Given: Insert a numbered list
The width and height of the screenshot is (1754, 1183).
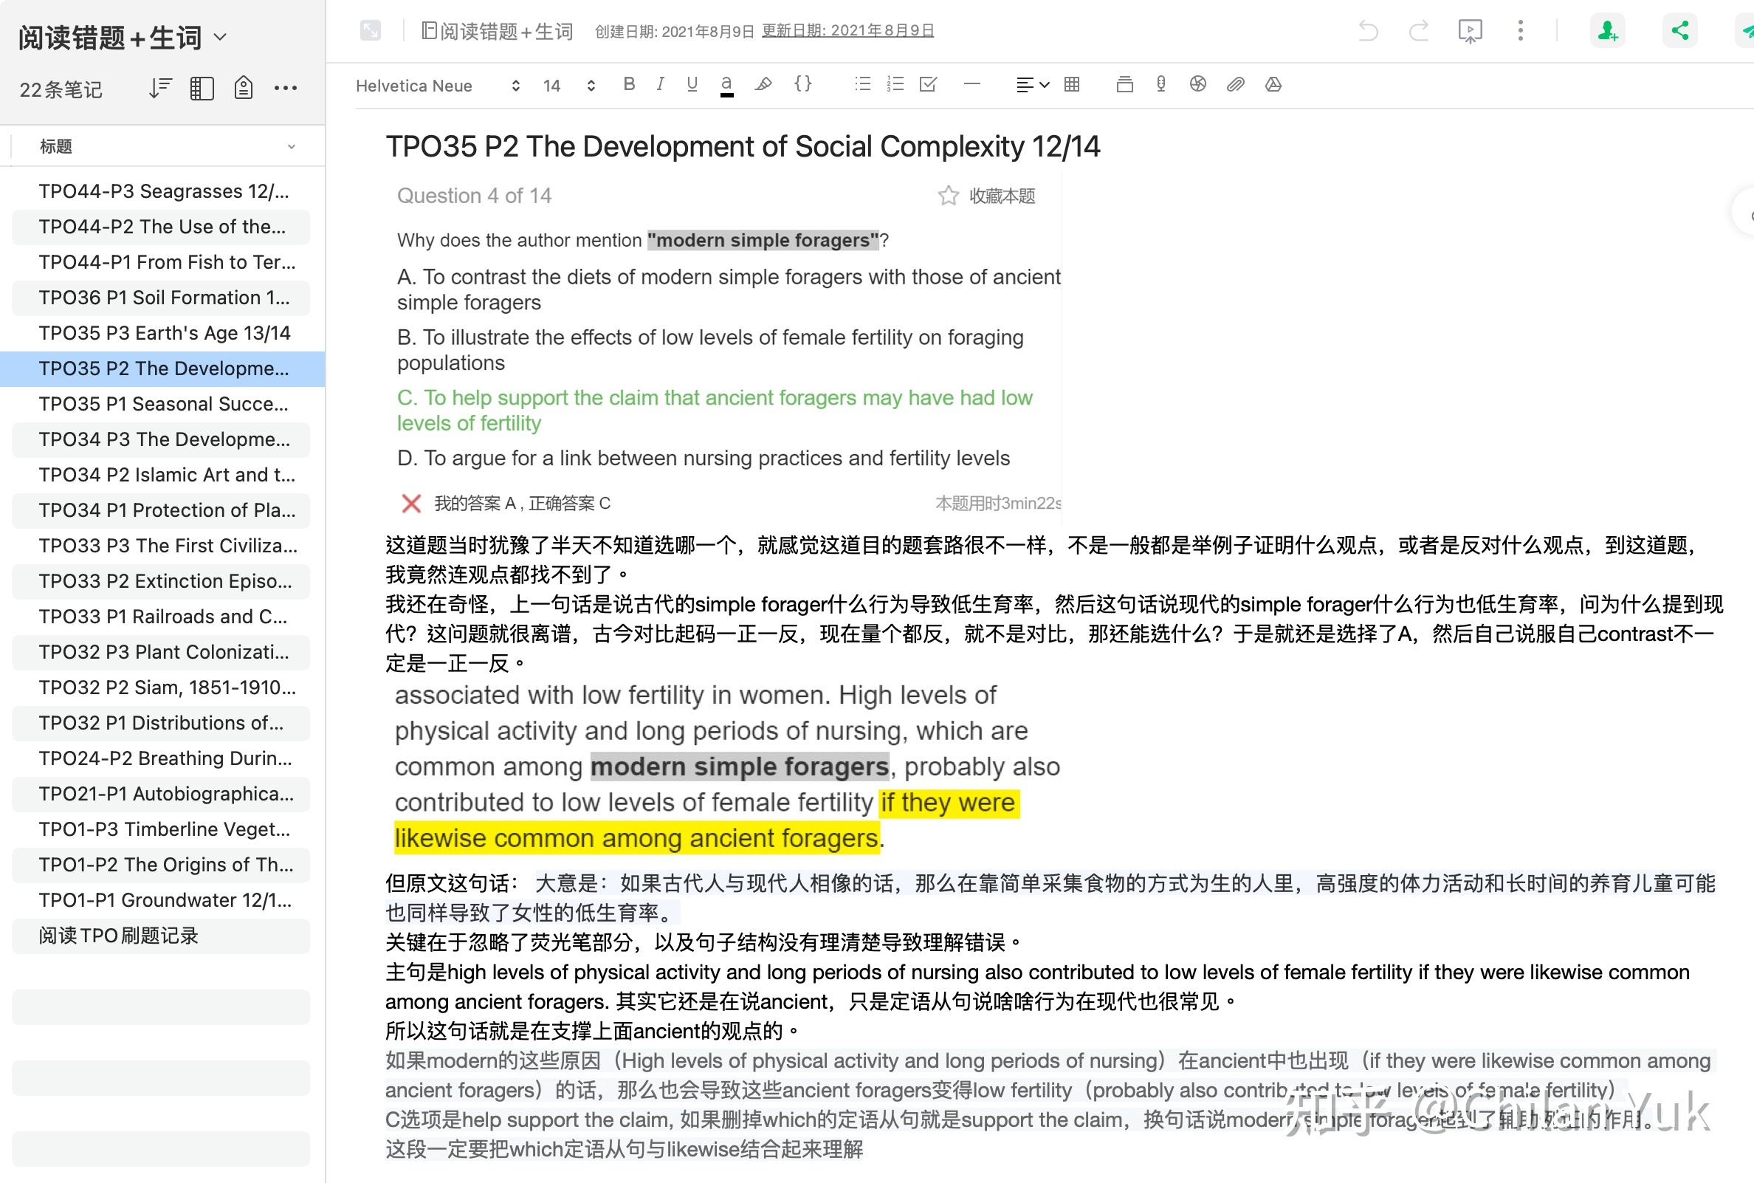Looking at the screenshot, I should (895, 84).
